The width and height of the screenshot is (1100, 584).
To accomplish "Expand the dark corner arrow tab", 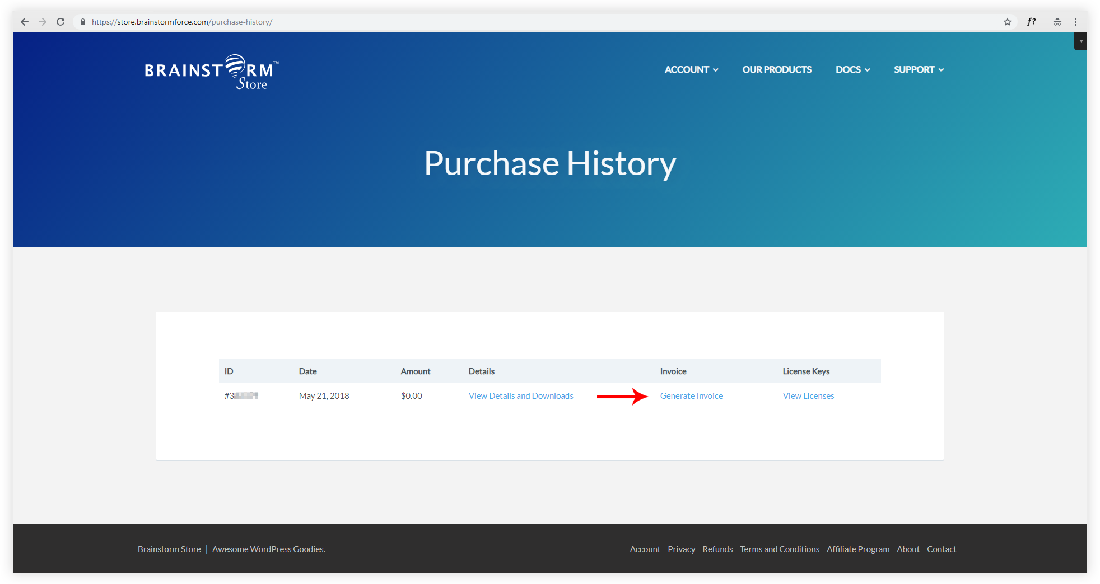I will tap(1081, 41).
